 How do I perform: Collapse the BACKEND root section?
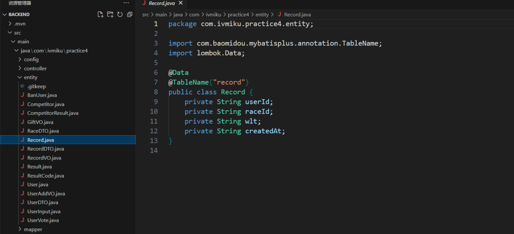coord(19,15)
